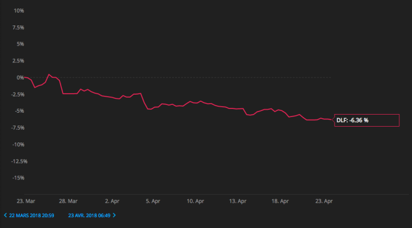Click the -15% y-axis label
412x228 pixels.
coord(18,178)
